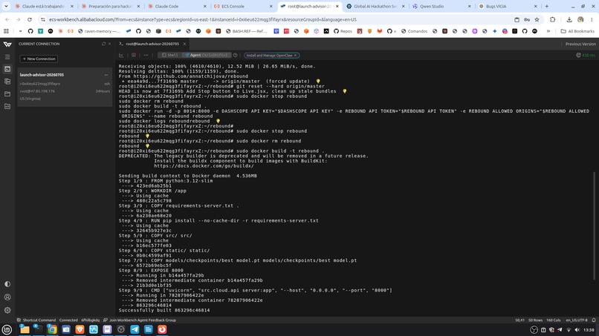Click the help icon next to Agent
The image size is (599, 336).
point(236,56)
